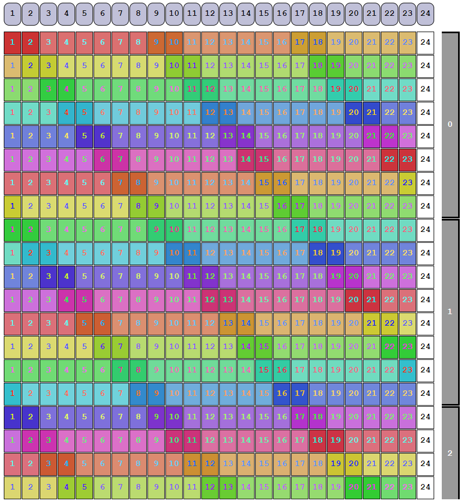Viewport: 463px width, 502px height.
Task: Select gold cell 17 in first grid row
Action: point(300,42)
